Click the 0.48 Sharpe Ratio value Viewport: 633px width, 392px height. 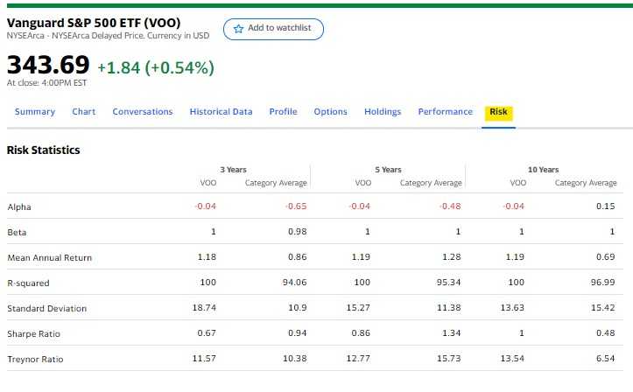click(606, 333)
